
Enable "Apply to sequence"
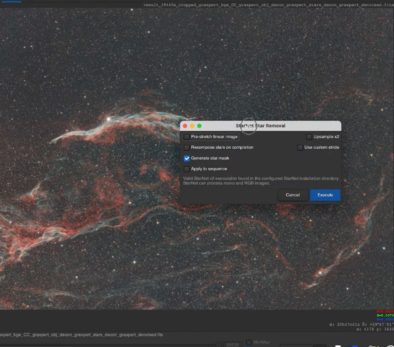pos(187,169)
